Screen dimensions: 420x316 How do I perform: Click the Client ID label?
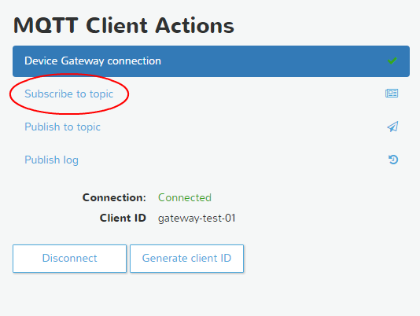click(x=123, y=218)
